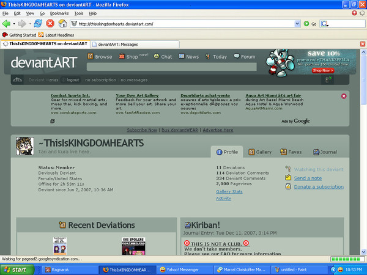Open the File menu
Image resolution: width=367 pixels, height=275 pixels.
click(x=6, y=13)
